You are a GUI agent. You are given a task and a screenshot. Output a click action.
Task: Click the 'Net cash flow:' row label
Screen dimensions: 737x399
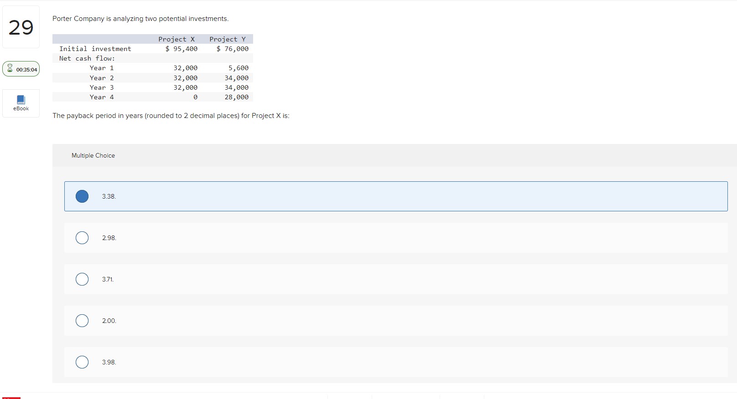coord(87,58)
